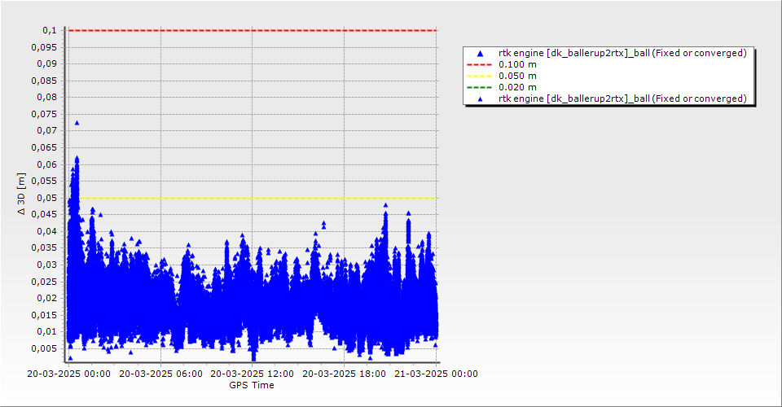Click the 'Δ 3D [m]' y-axis title

tap(21, 194)
